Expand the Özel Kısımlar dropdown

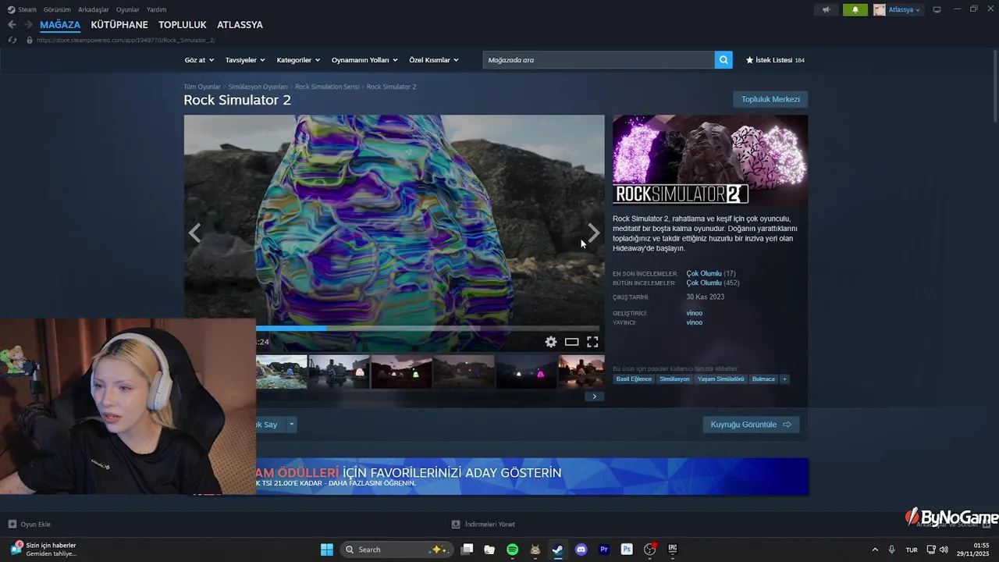pyautogui.click(x=434, y=60)
